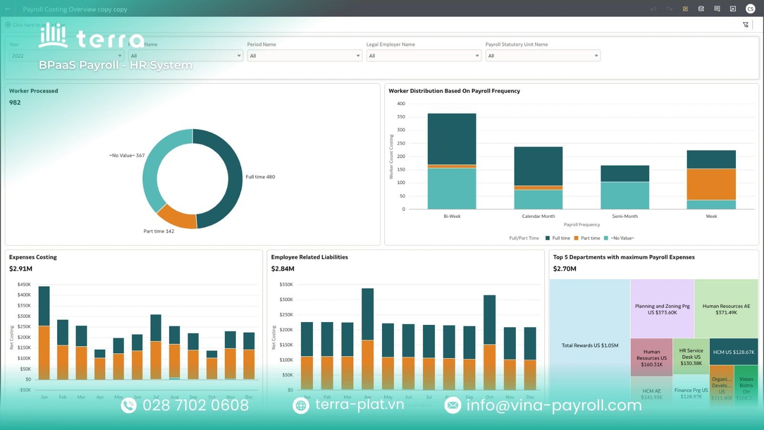Image resolution: width=764 pixels, height=430 pixels.
Task: Click the undo arrow icon
Action: click(x=653, y=9)
